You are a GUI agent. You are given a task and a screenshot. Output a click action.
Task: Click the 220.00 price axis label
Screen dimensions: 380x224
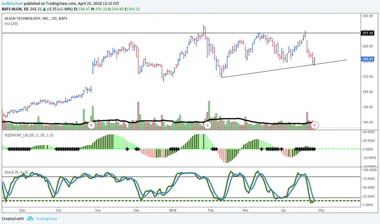click(x=368, y=77)
